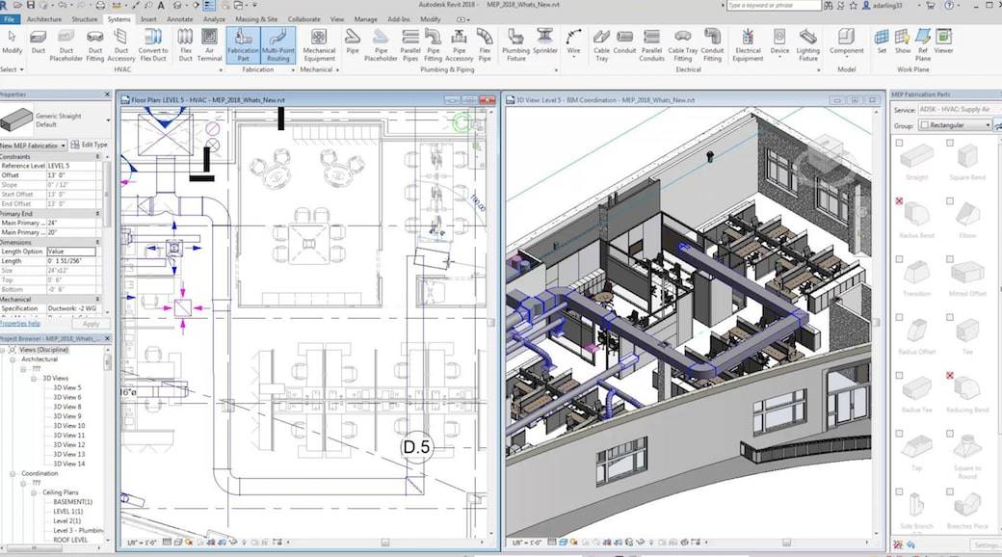Select the Conduit Fitting tool

pyautogui.click(x=713, y=44)
